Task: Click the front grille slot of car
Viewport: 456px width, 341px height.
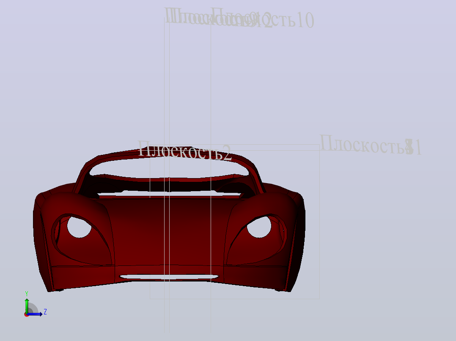Action: coord(169,277)
